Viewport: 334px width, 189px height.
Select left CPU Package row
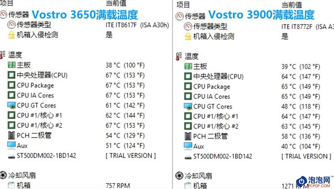pyautogui.click(x=86, y=85)
